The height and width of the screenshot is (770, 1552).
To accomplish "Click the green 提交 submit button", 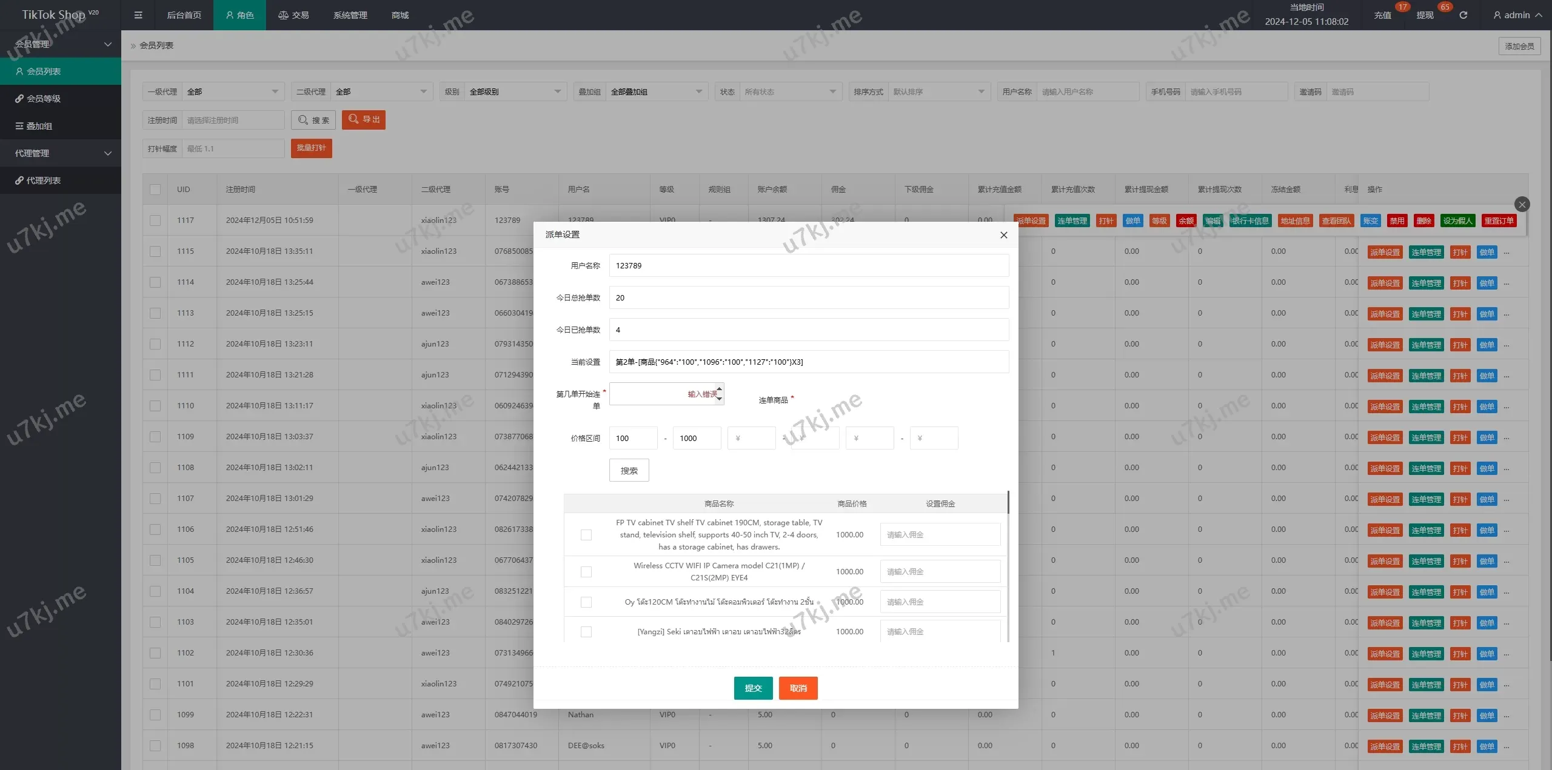I will tap(753, 688).
